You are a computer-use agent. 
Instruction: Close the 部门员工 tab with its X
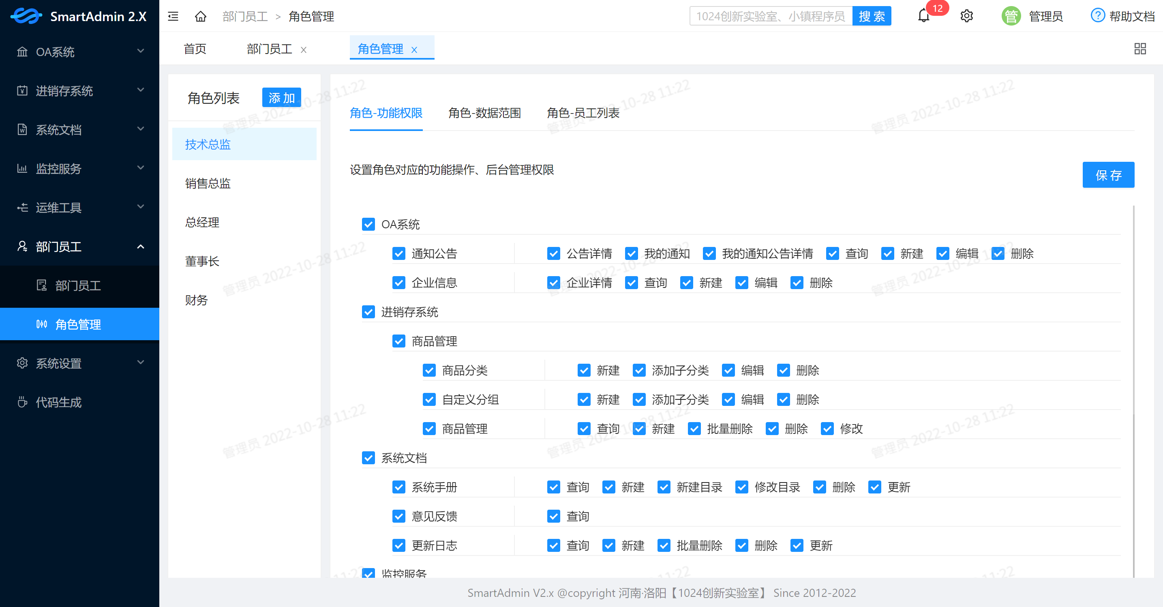[304, 50]
